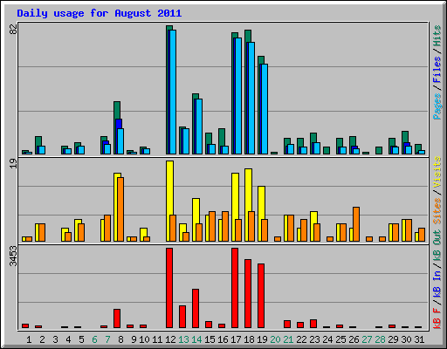This screenshot has height=349, width=447.
Task: Click the cyan pages bar for day 18
Action: click(251, 98)
